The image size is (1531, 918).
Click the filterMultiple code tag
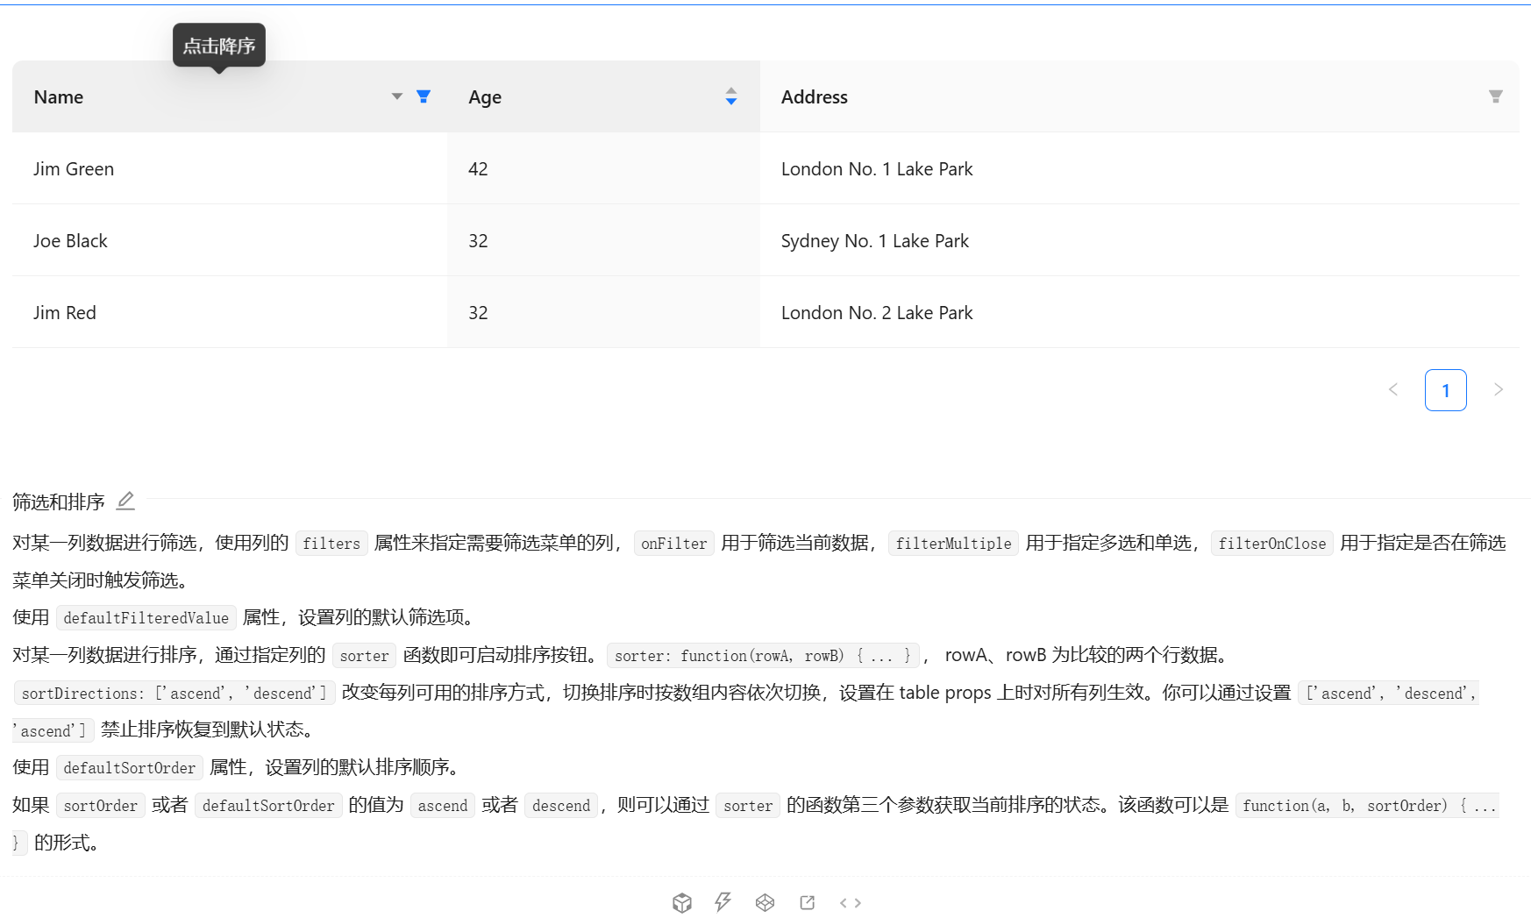coord(953,544)
